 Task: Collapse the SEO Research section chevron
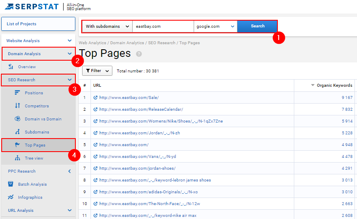[x=69, y=80]
